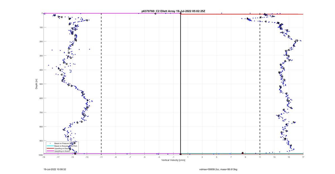Click the cyan line sample in legend
This screenshot has height=174, width=335.
[x=50, y=146]
